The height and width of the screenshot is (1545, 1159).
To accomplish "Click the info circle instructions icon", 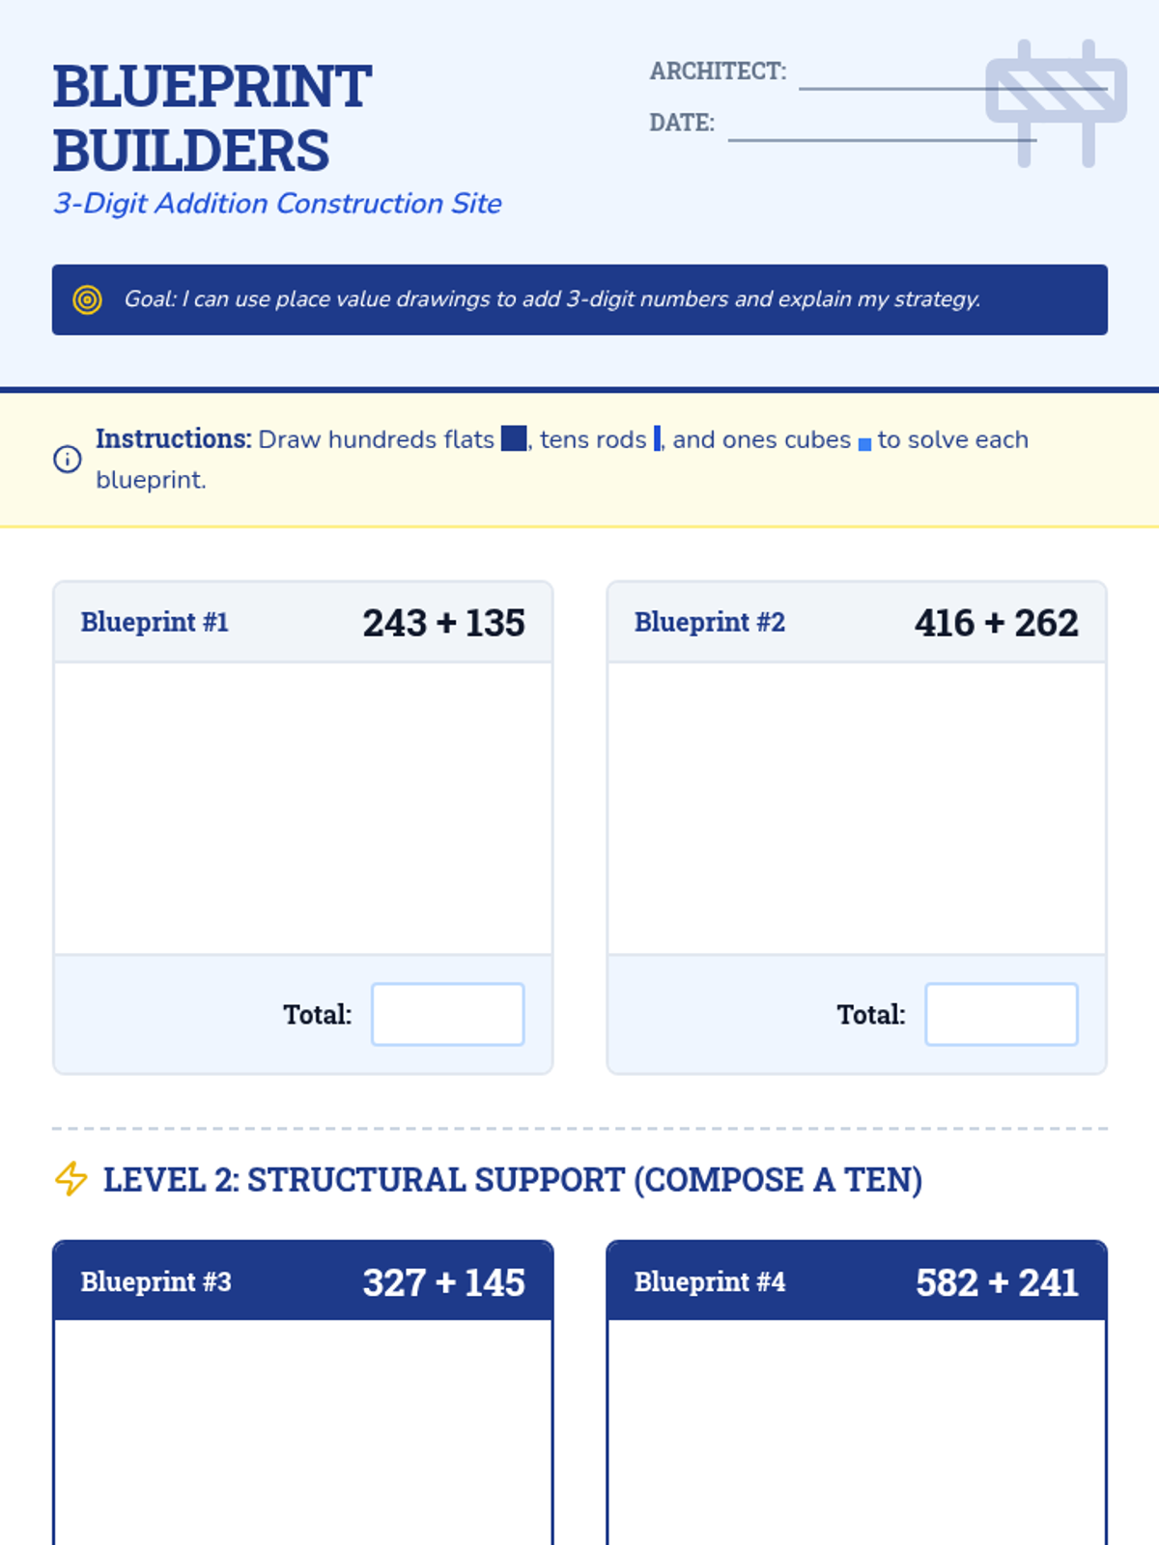I will tap(67, 459).
